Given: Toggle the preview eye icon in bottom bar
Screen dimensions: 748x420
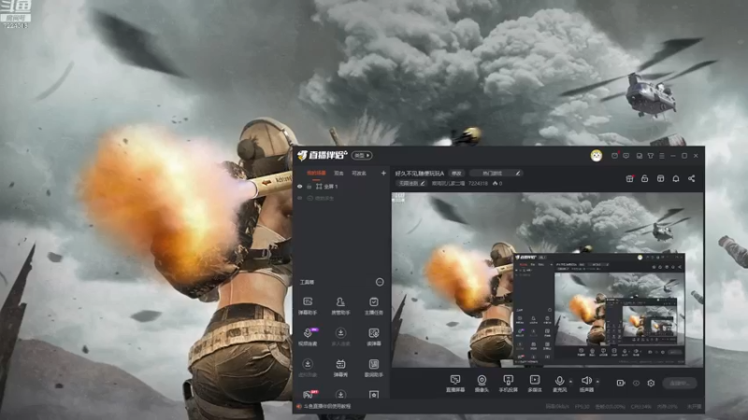Looking at the screenshot, I should point(636,383).
